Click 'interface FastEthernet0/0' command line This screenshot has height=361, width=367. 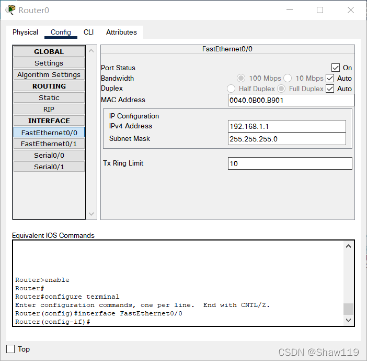point(98,313)
